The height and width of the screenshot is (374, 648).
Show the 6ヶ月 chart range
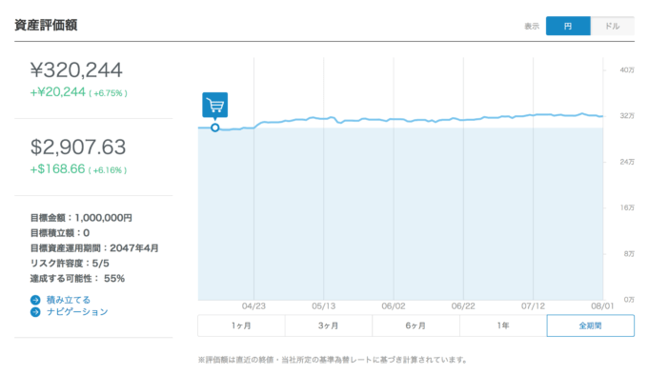pos(415,325)
